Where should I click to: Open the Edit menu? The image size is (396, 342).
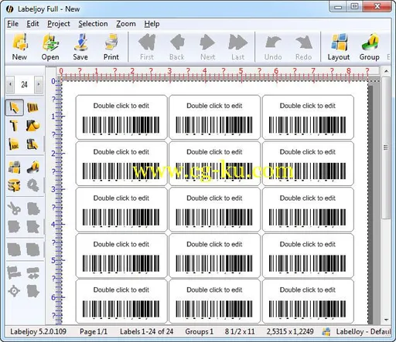click(x=32, y=24)
